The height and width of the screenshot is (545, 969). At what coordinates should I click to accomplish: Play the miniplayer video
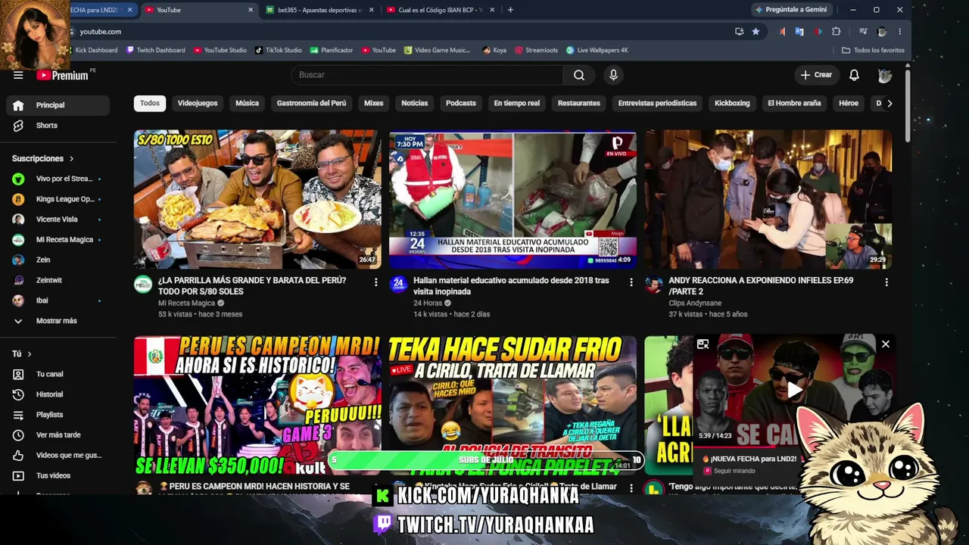(793, 390)
